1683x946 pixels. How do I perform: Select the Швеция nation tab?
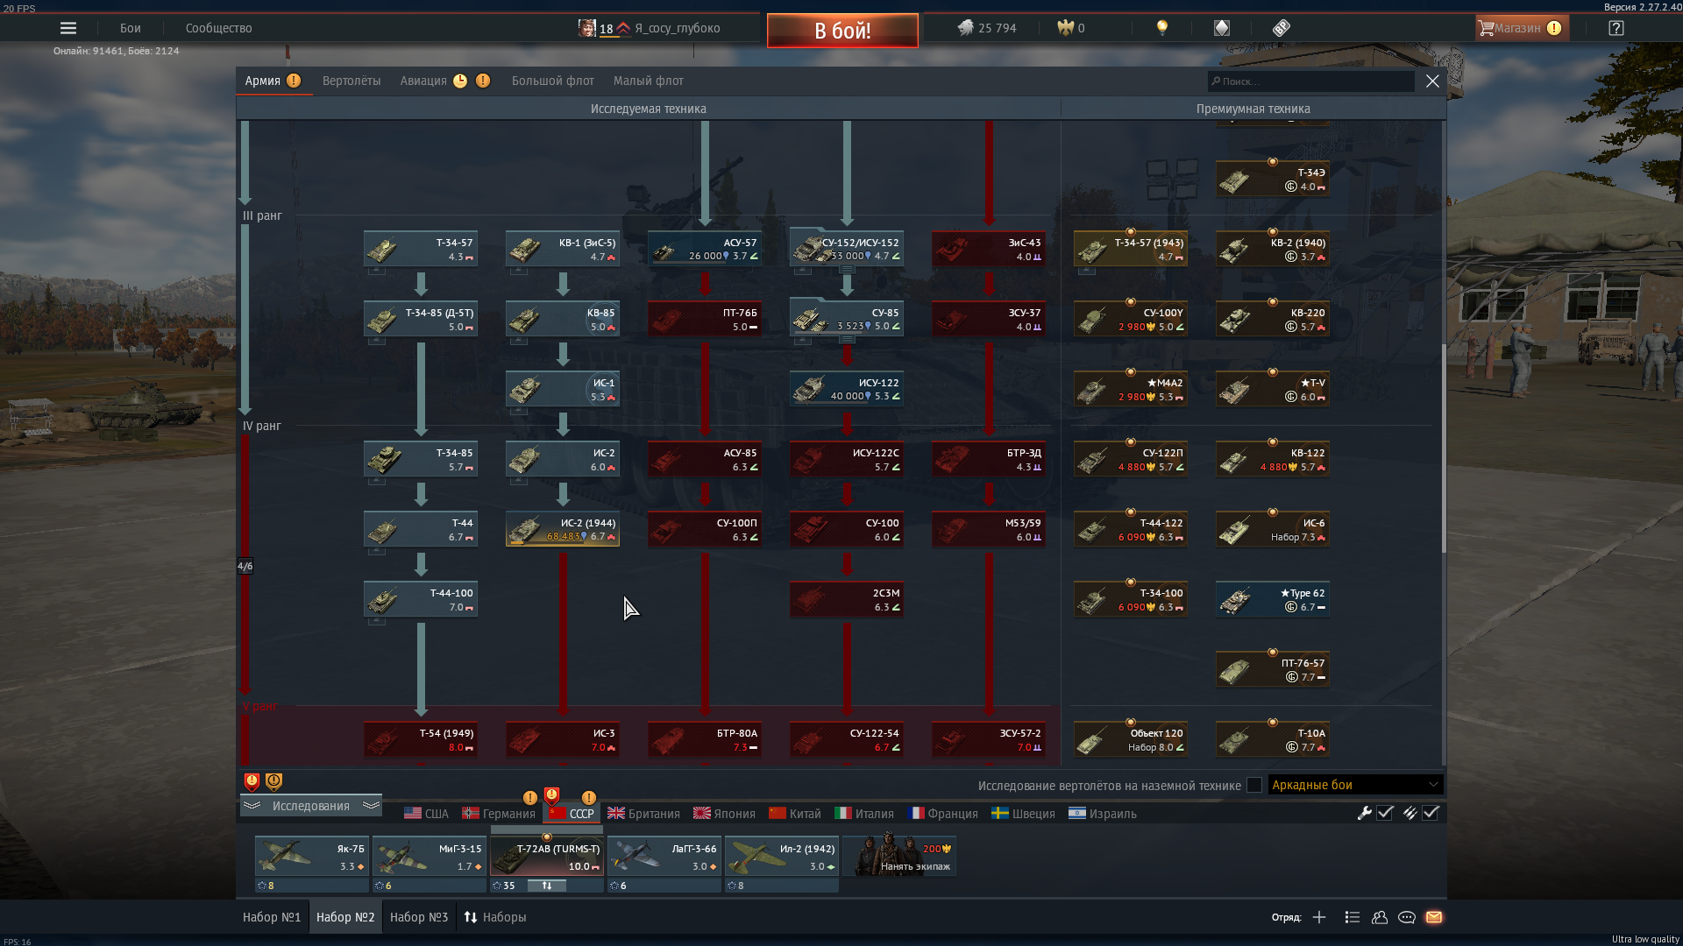1023,813
